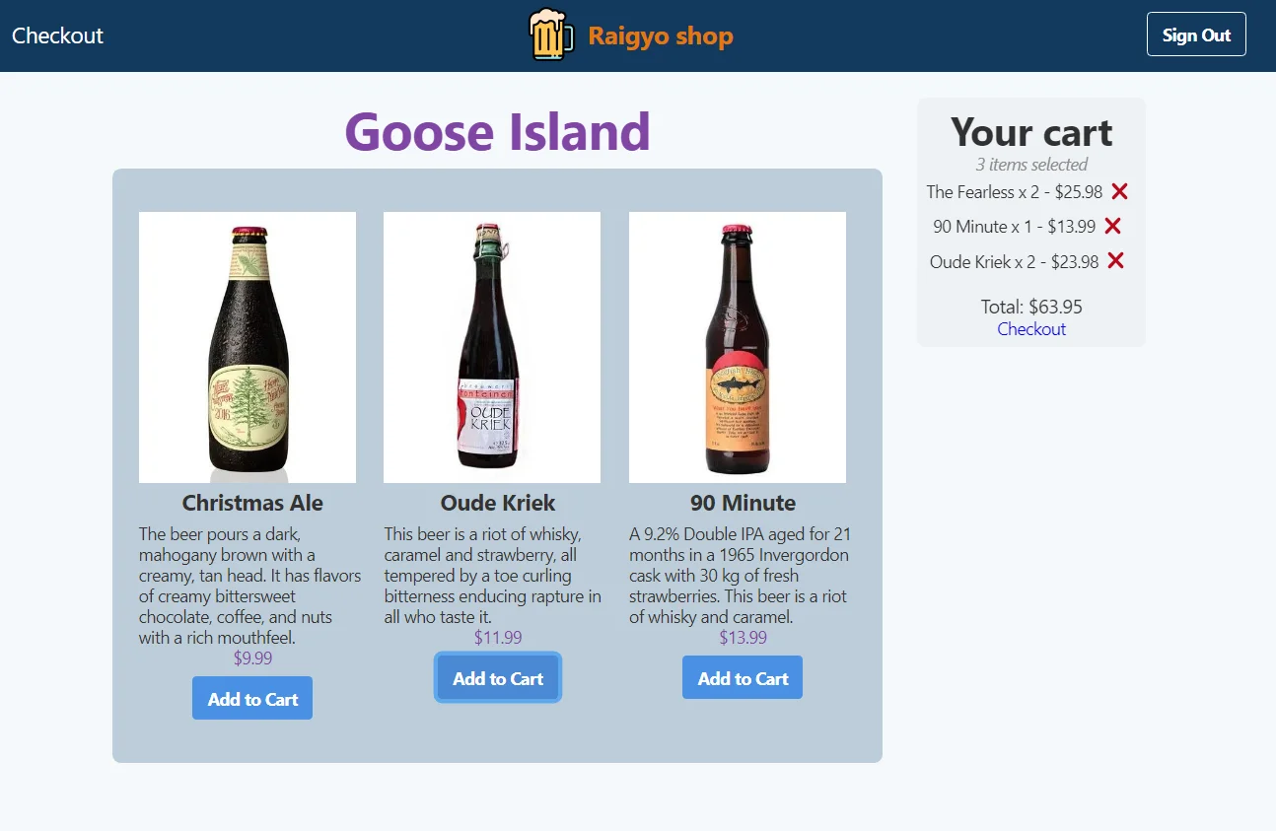Remove 90 Minute from the cart
Screen dimensions: 1276x831
(x=1112, y=226)
